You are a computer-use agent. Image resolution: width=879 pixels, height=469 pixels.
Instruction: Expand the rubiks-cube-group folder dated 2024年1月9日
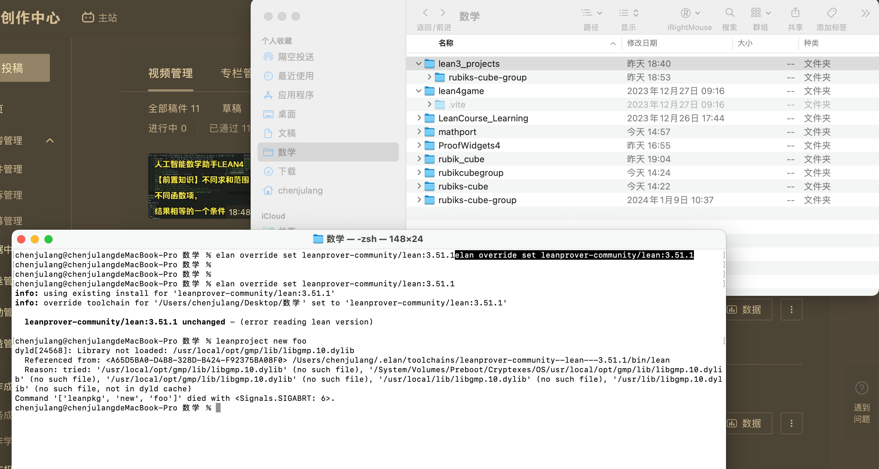click(x=419, y=200)
